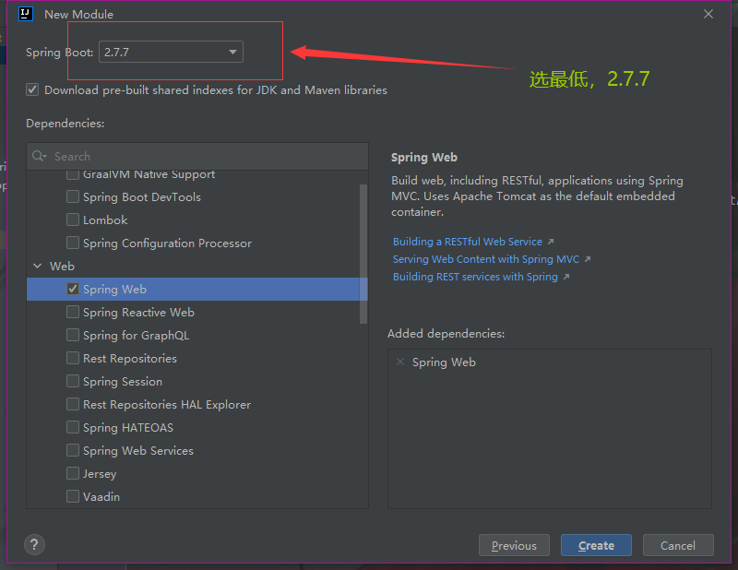Open Building REST services with Spring link

[x=475, y=277]
